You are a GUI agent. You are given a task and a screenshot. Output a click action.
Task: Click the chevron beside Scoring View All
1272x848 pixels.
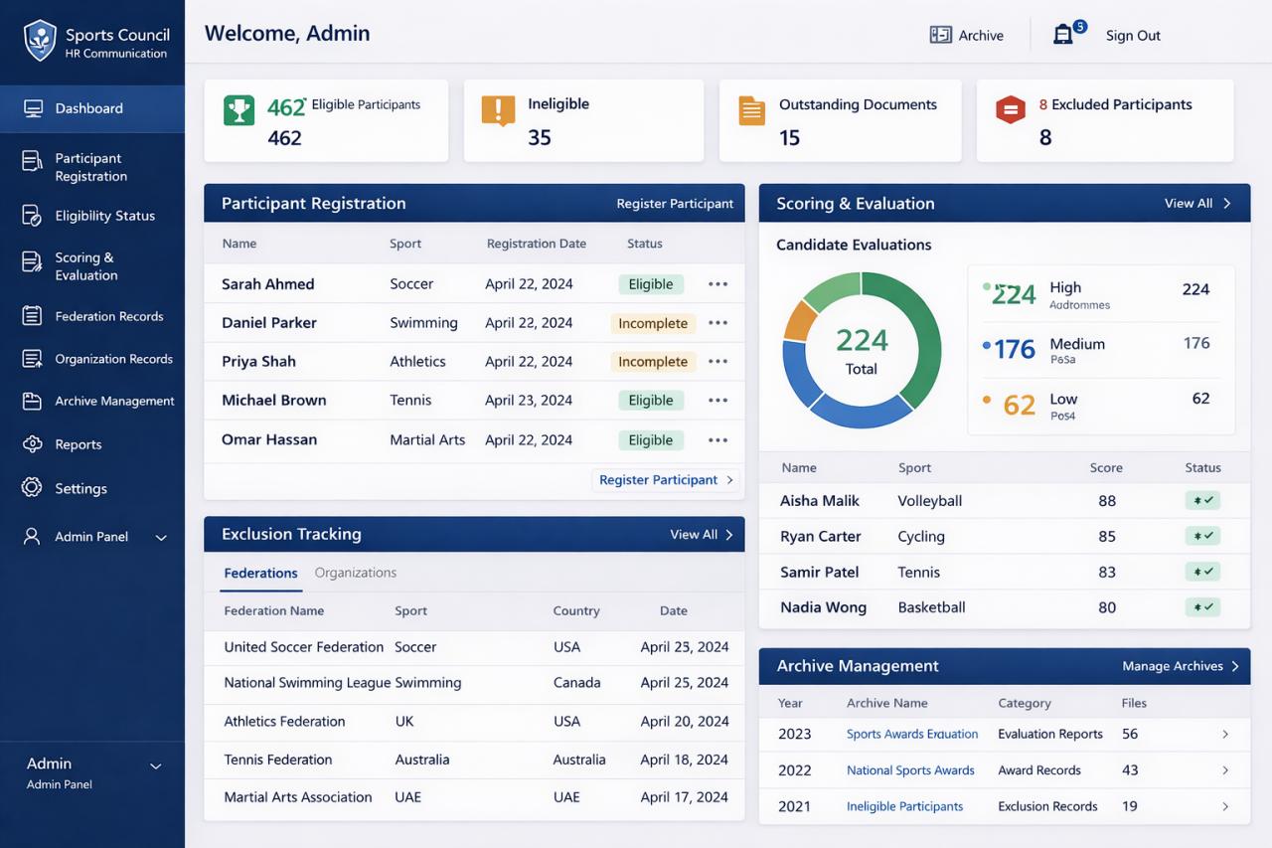pos(1227,203)
